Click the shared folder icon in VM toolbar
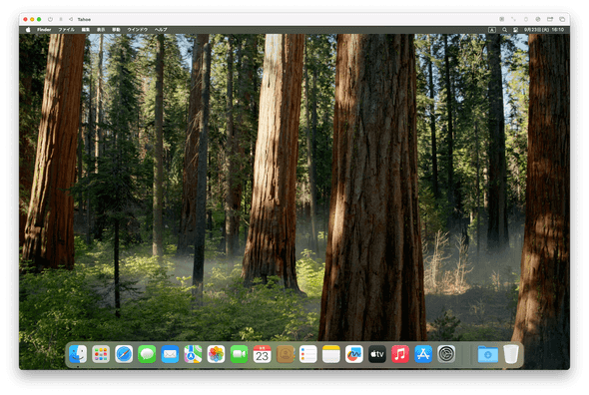Screen dimensions: 589x395 (550, 19)
